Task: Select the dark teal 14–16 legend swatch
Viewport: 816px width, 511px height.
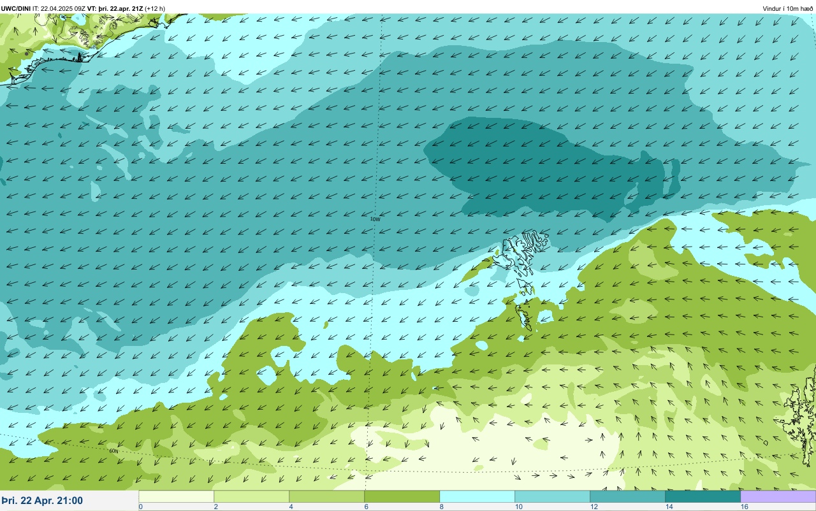Action: [x=703, y=496]
